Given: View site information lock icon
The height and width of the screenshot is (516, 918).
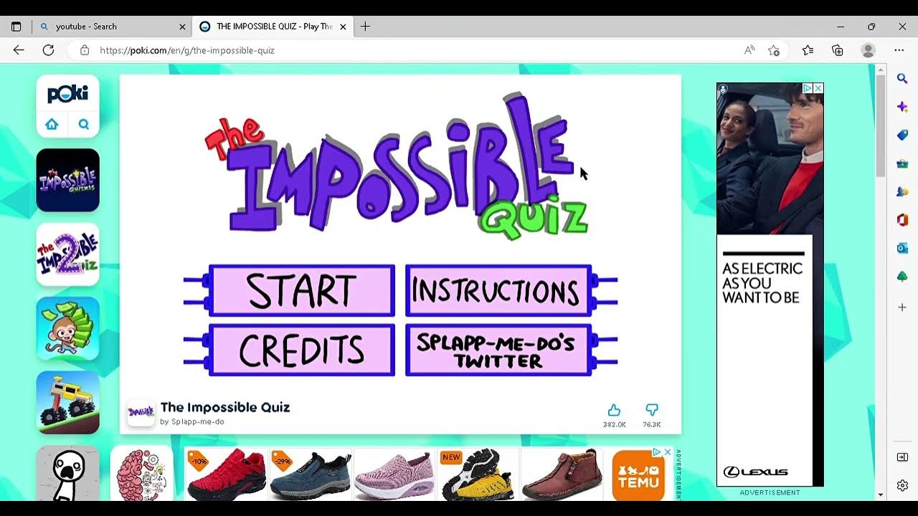Looking at the screenshot, I should 85,50.
